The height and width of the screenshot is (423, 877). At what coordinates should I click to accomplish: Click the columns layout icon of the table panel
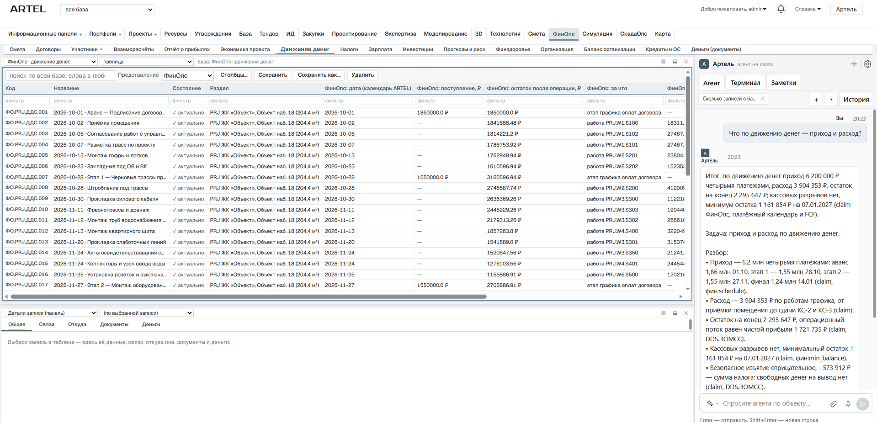click(x=663, y=62)
